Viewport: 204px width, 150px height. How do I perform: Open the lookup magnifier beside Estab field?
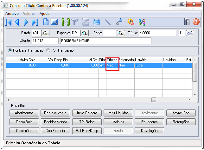(x=45, y=33)
